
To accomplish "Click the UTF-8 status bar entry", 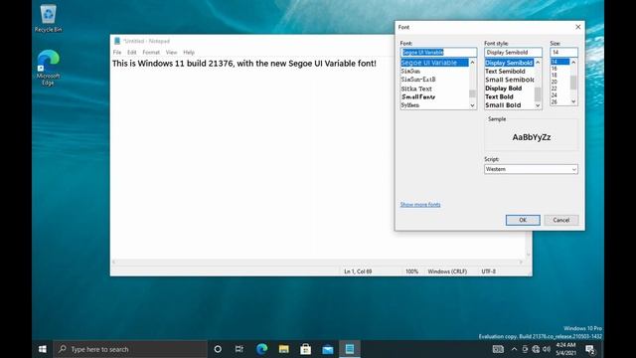I will (x=488, y=271).
